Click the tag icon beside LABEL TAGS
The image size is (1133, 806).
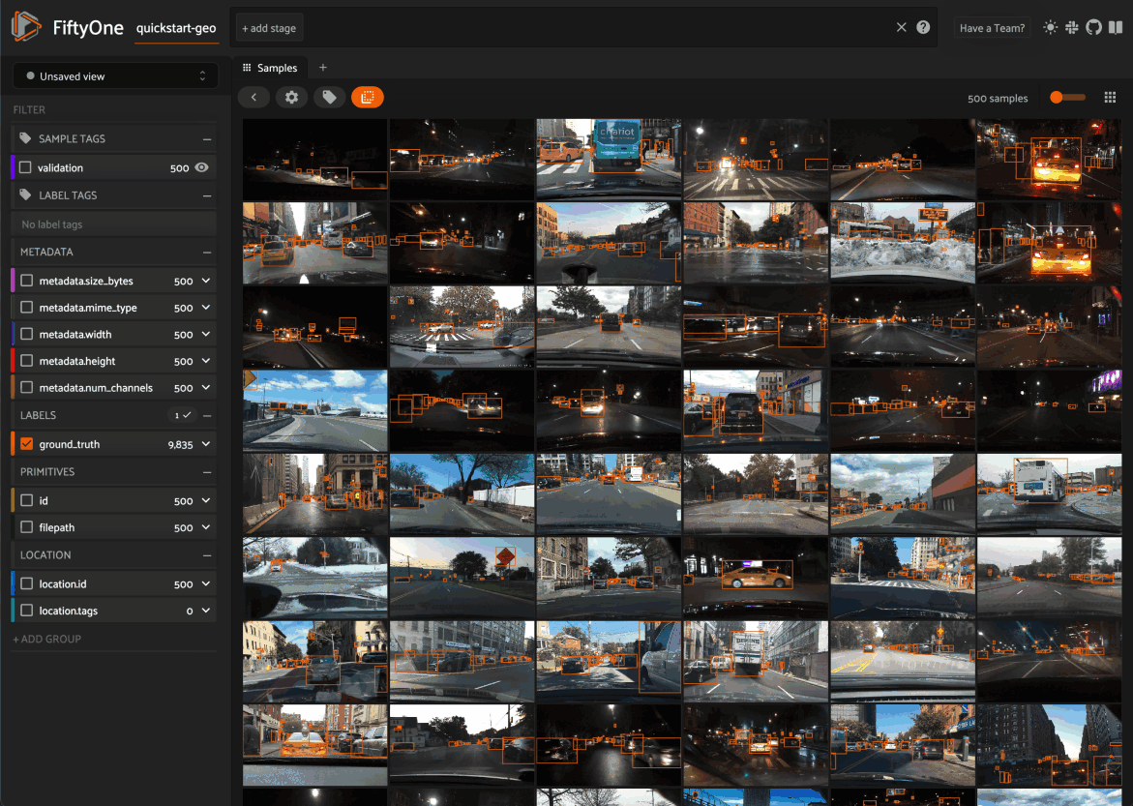tap(25, 194)
